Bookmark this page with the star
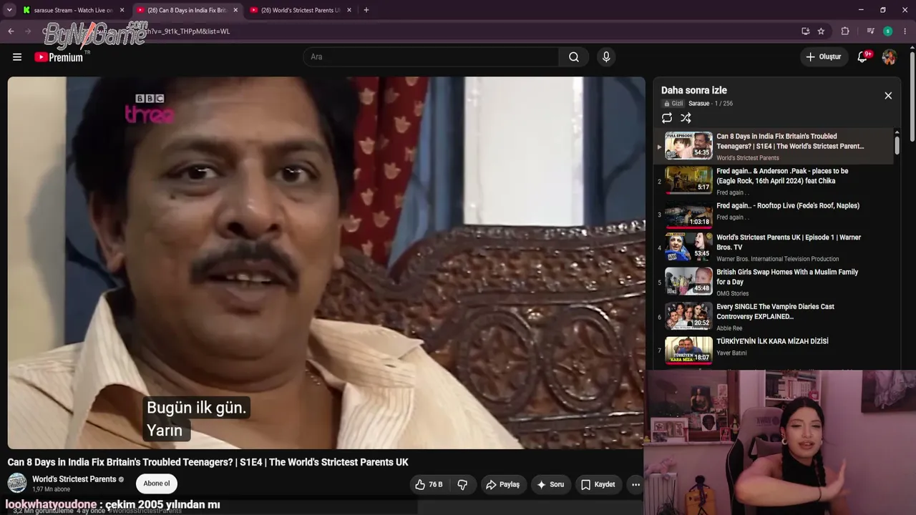 tap(821, 31)
